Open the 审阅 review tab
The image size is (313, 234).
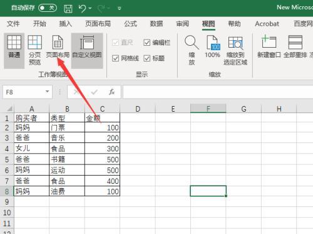pos(182,24)
